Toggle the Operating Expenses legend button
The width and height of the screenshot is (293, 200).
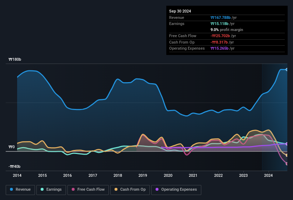[x=176, y=190]
